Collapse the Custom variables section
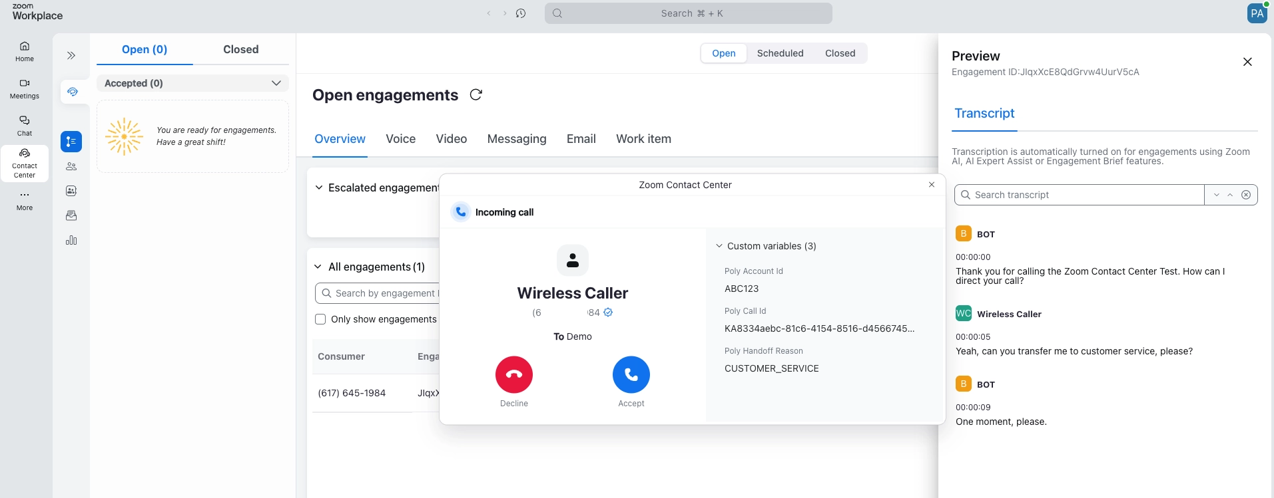This screenshot has width=1274, height=498. [x=719, y=246]
